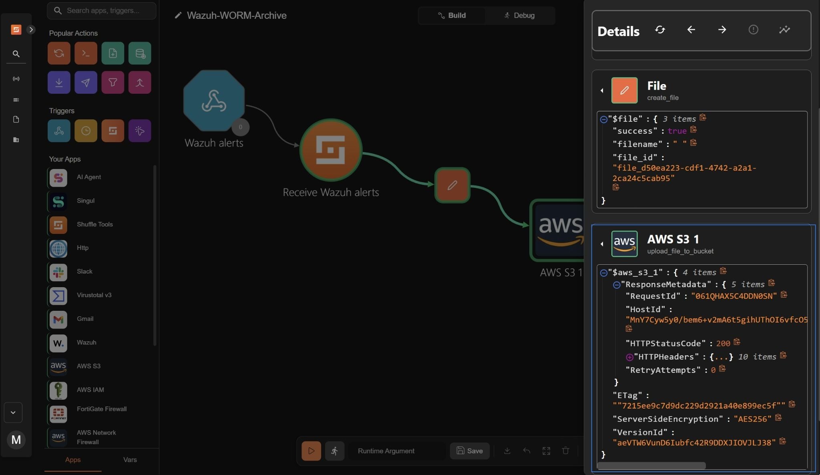Viewport: 820px width, 475px height.
Task: Collapse the $aws_s3_1 JSON object
Action: [604, 273]
